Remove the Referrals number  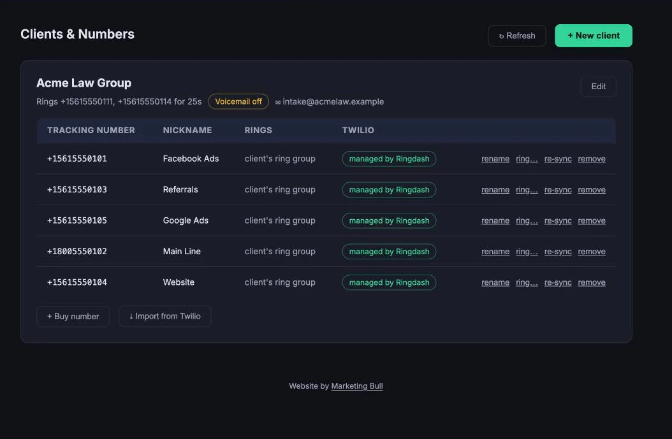(x=592, y=190)
